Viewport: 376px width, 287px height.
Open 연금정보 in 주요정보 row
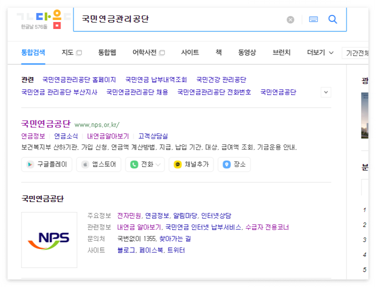coord(157,216)
